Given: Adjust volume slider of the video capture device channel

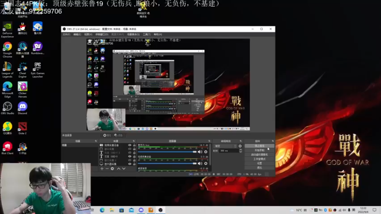Looking at the screenshot, I should 167,164.
